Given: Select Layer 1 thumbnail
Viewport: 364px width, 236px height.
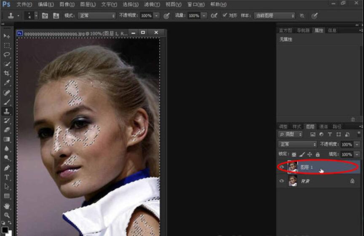Looking at the screenshot, I should [x=292, y=167].
